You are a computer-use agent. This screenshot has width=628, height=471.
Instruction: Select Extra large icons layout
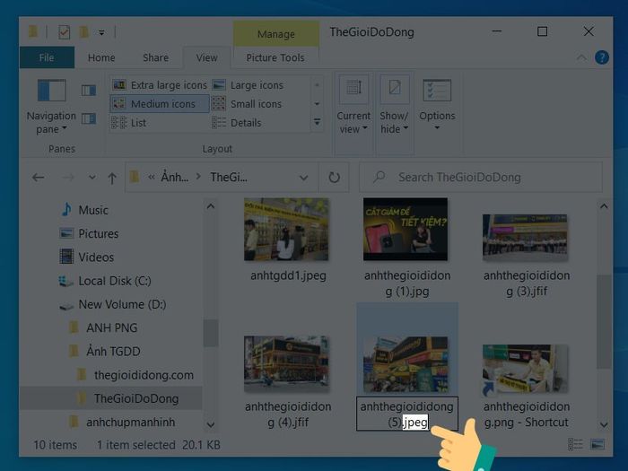pyautogui.click(x=160, y=85)
